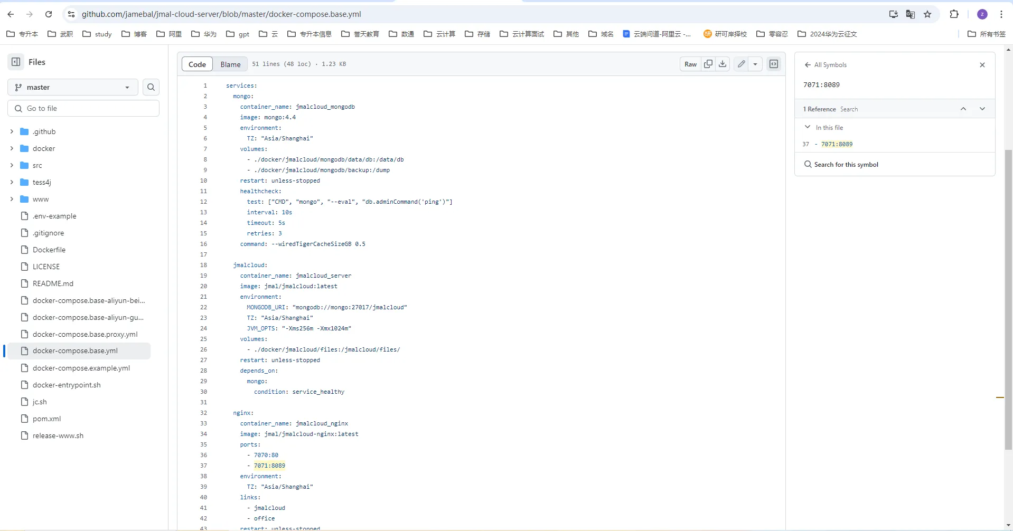The height and width of the screenshot is (531, 1013).
Task: Expand the www folder
Action: point(12,199)
